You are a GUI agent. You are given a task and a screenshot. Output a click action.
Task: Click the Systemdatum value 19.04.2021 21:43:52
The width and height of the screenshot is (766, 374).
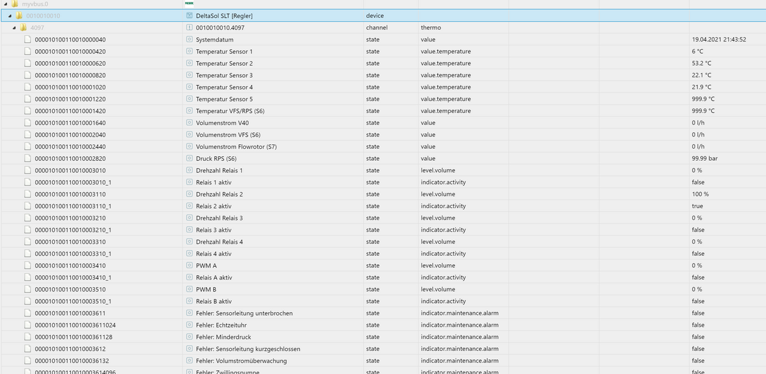tap(719, 40)
